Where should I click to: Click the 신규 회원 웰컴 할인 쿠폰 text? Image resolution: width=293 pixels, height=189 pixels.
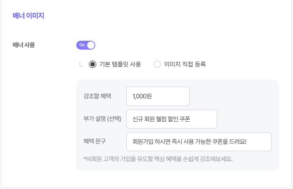[161, 119]
